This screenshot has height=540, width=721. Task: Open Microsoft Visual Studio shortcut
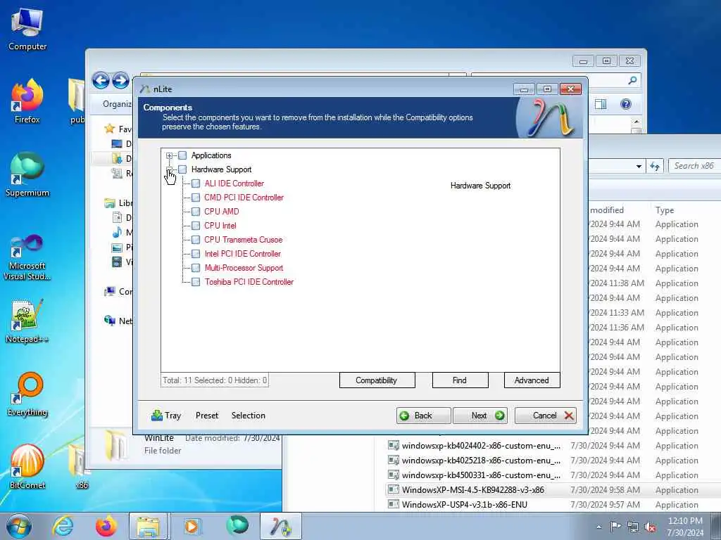(x=27, y=257)
